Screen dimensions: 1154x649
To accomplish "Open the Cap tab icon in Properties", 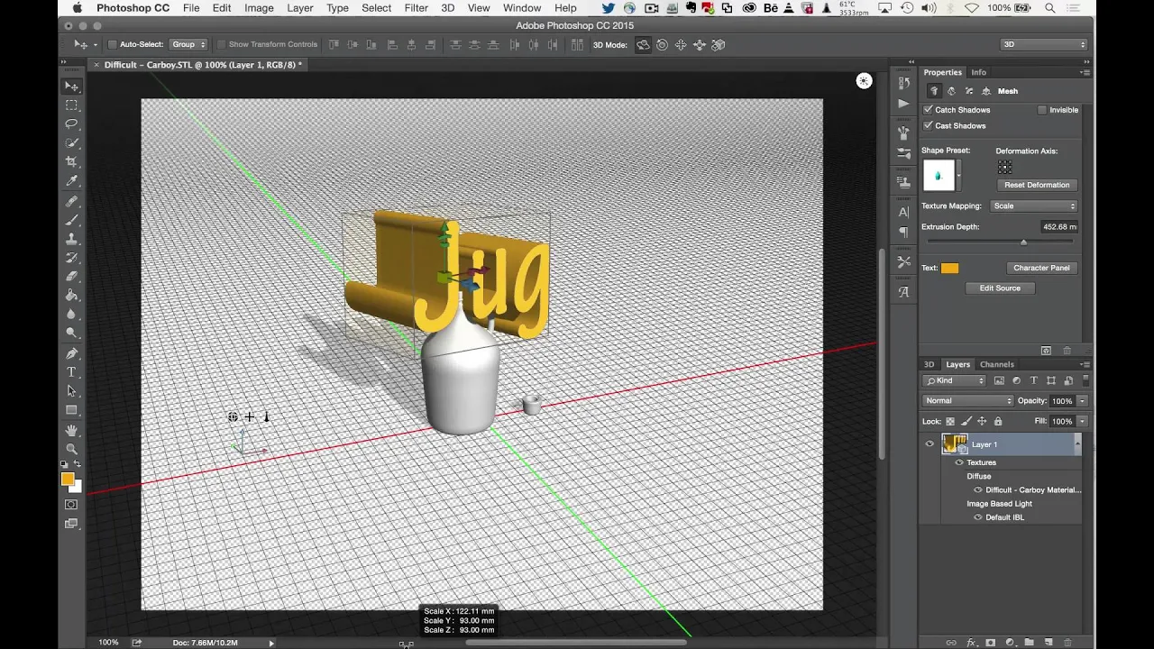I will [x=969, y=91].
